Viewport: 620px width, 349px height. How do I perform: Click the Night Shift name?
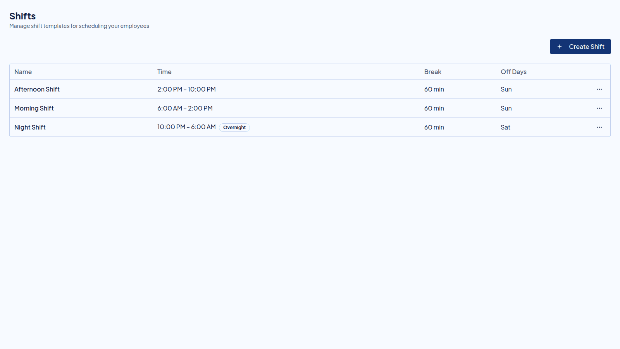pos(30,127)
